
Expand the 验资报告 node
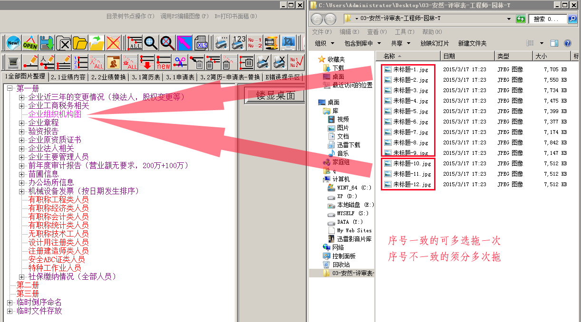pyautogui.click(x=22, y=131)
